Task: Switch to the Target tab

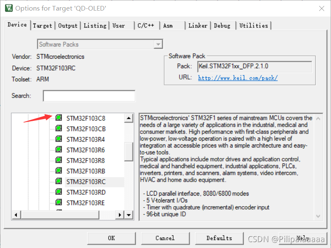Action: click(x=42, y=26)
